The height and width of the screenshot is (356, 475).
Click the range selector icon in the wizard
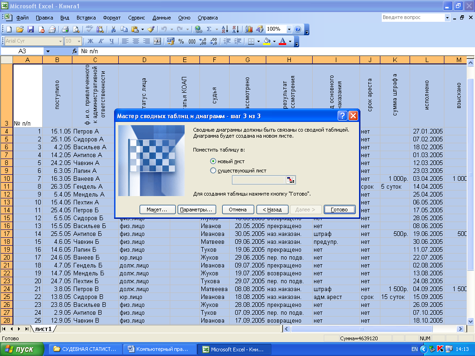click(290, 180)
